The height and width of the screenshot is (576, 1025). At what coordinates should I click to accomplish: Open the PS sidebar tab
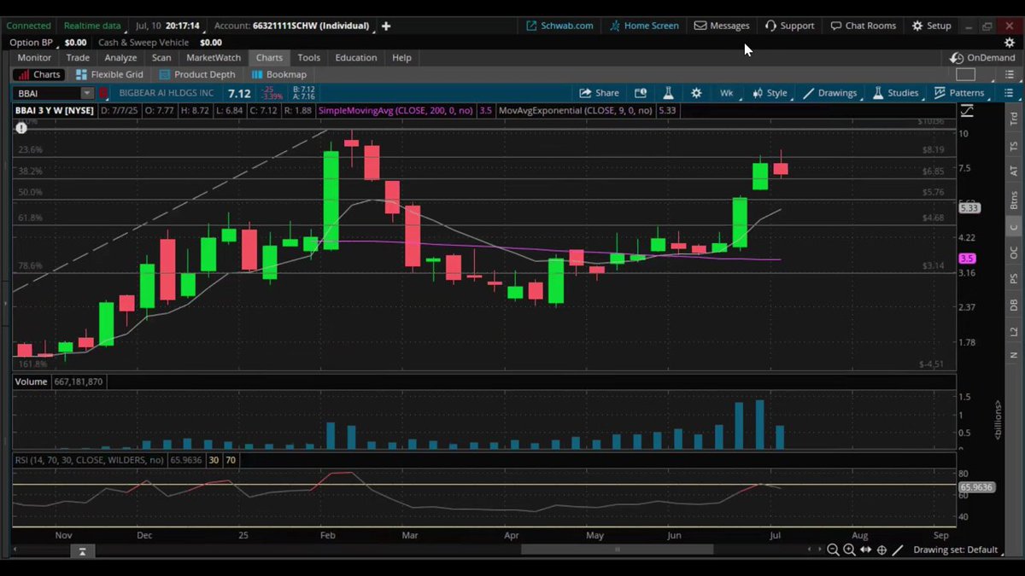[1014, 278]
